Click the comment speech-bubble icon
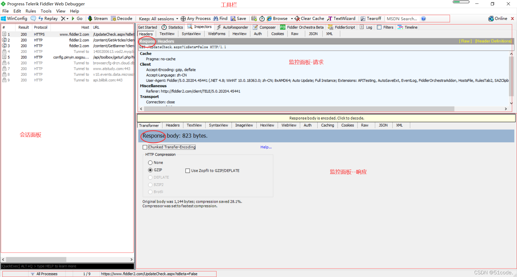 [33, 19]
